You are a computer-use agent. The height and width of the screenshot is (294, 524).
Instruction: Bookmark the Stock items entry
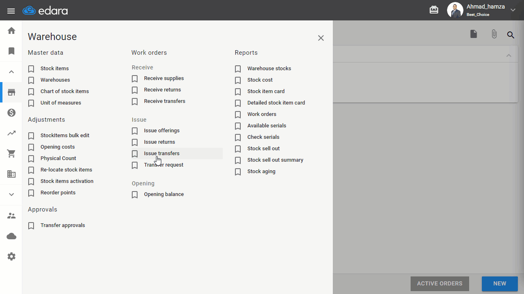(31, 69)
